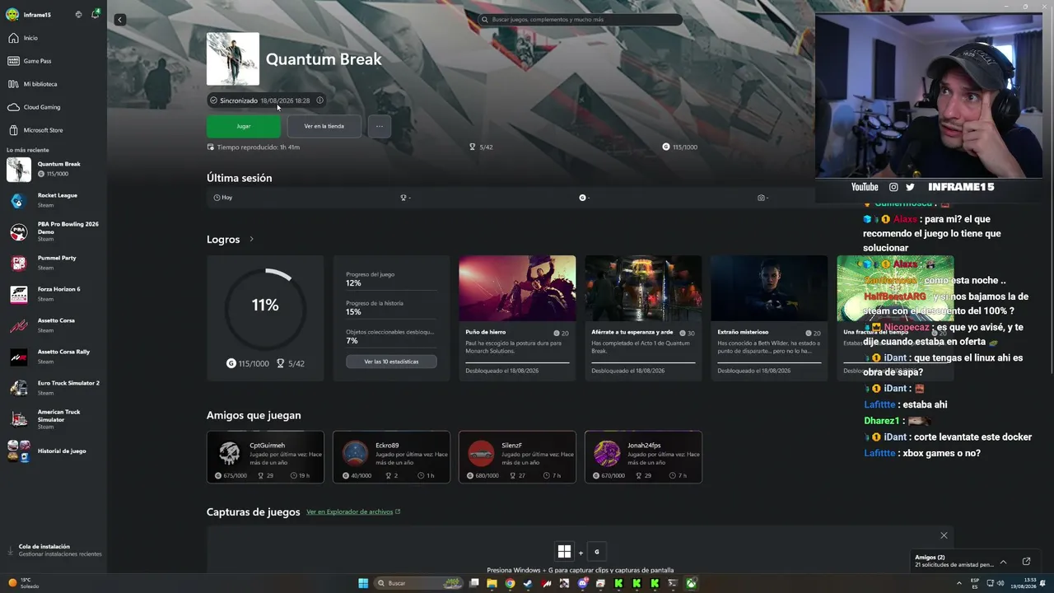1054x593 pixels.
Task: Select Pummel Party in recent list
Action: pos(54,263)
